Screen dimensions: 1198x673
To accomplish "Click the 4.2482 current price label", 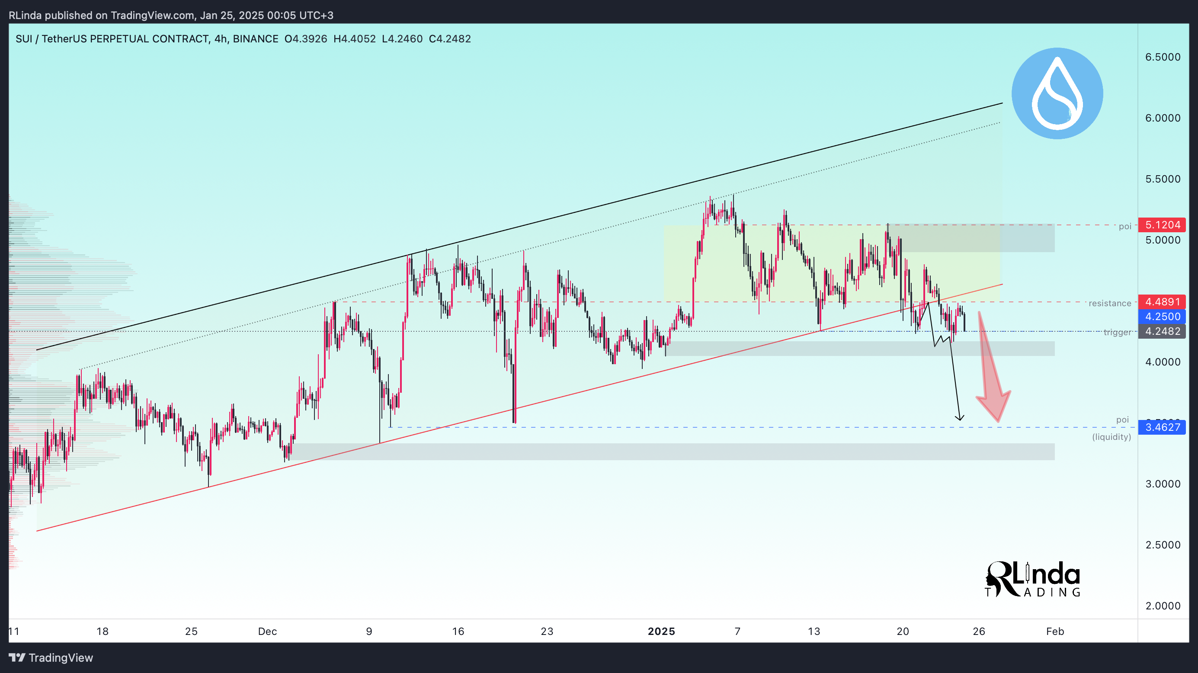I will pos(1162,332).
